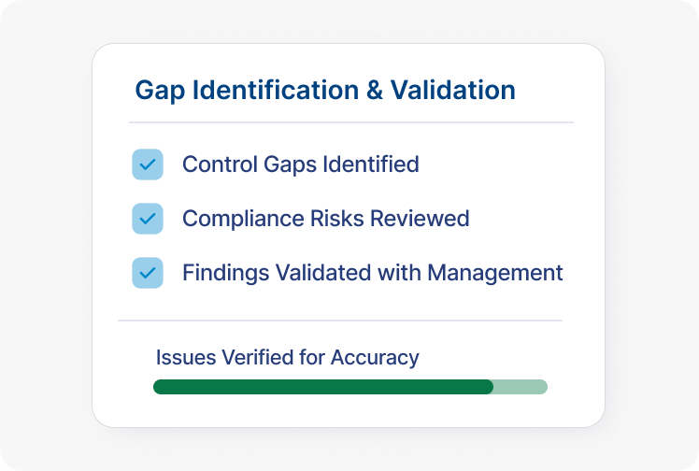Click the checkmark icon beside Control Gaps

[148, 164]
